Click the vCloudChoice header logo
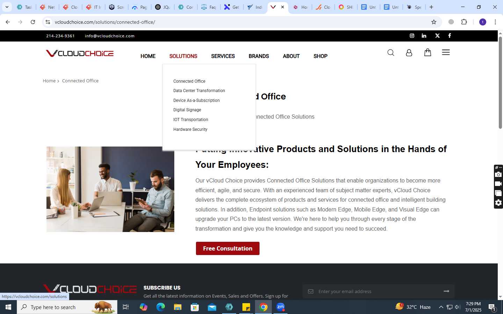The height and width of the screenshot is (314, 503). point(80,53)
